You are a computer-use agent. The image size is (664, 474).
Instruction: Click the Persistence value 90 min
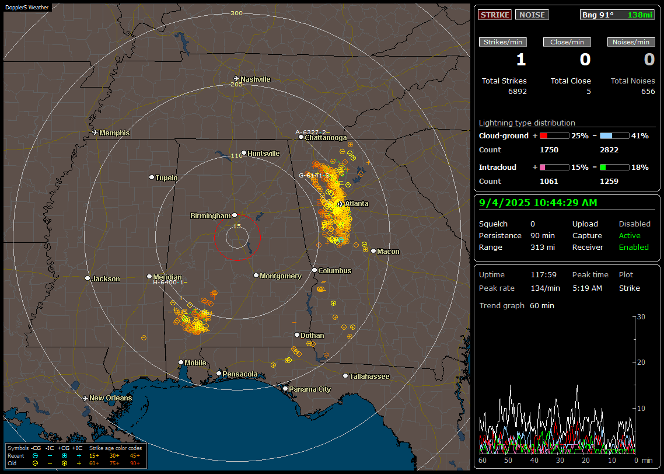click(x=543, y=235)
